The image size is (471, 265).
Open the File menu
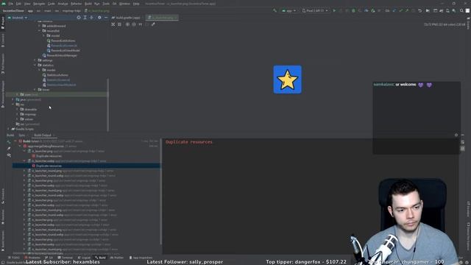(x=11, y=4)
